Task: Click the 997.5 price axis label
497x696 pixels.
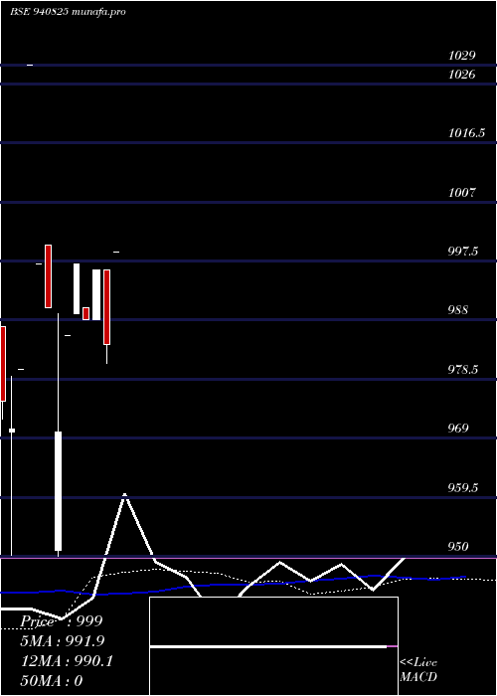Action: click(463, 252)
